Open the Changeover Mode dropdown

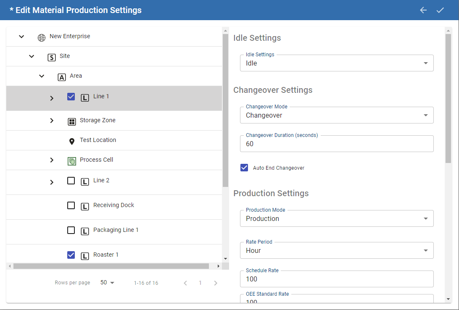[x=337, y=115]
